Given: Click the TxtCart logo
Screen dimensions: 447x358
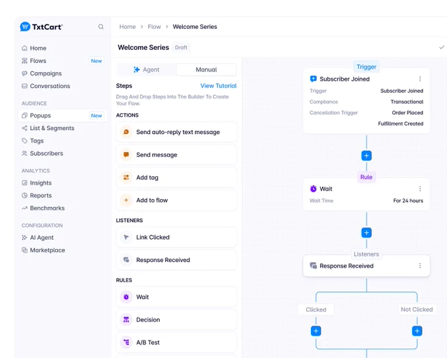Looking at the screenshot, I should 41,27.
